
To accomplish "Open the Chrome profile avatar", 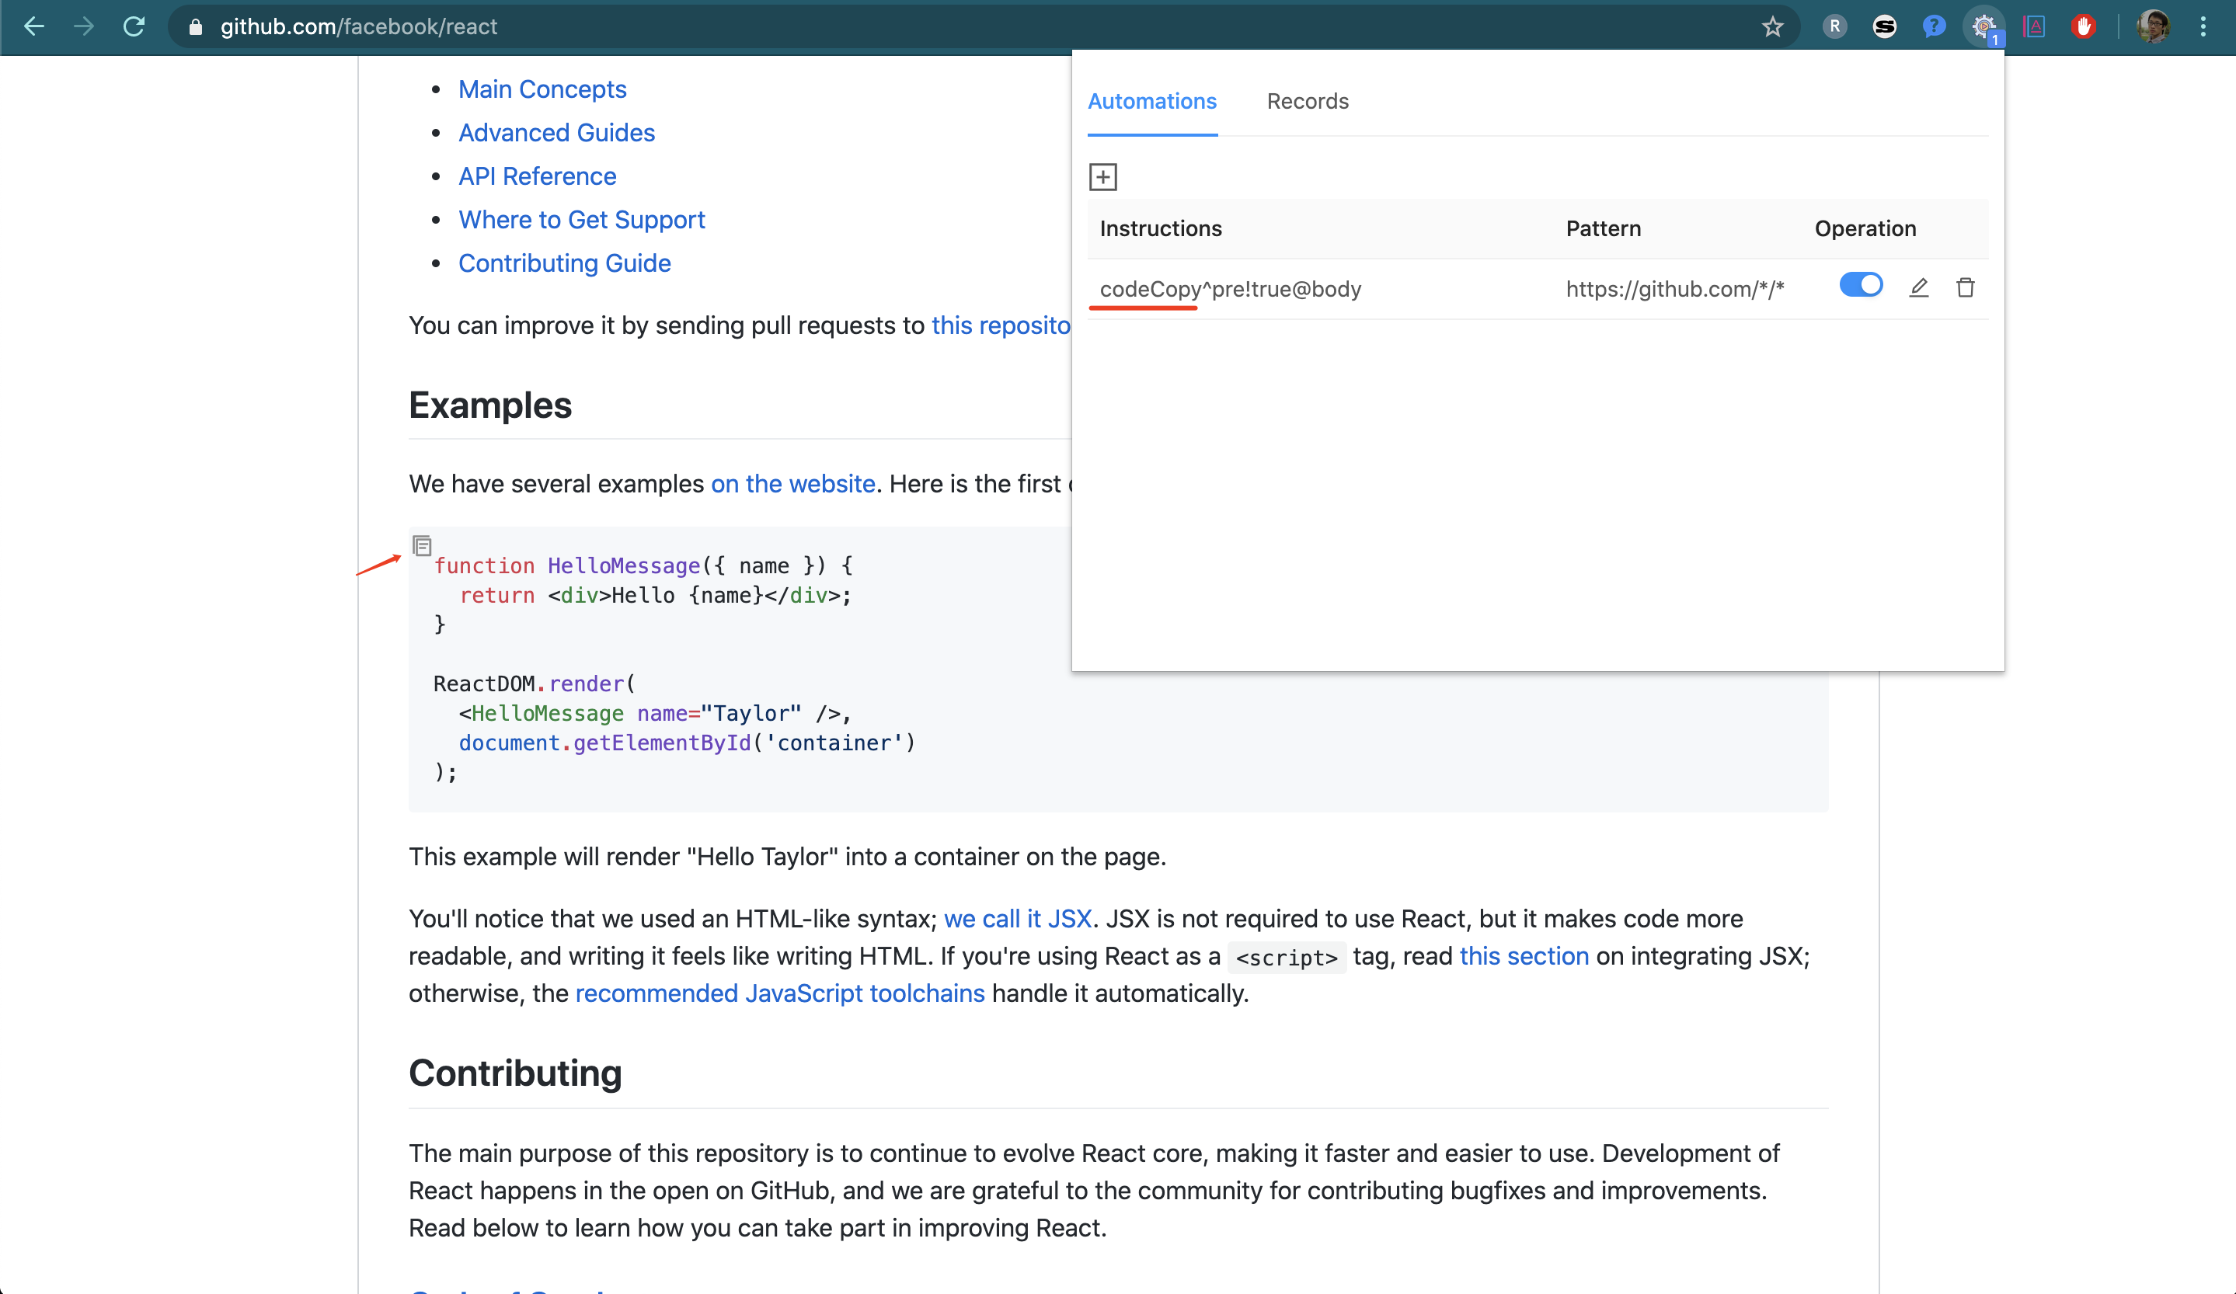I will pos(2153,26).
